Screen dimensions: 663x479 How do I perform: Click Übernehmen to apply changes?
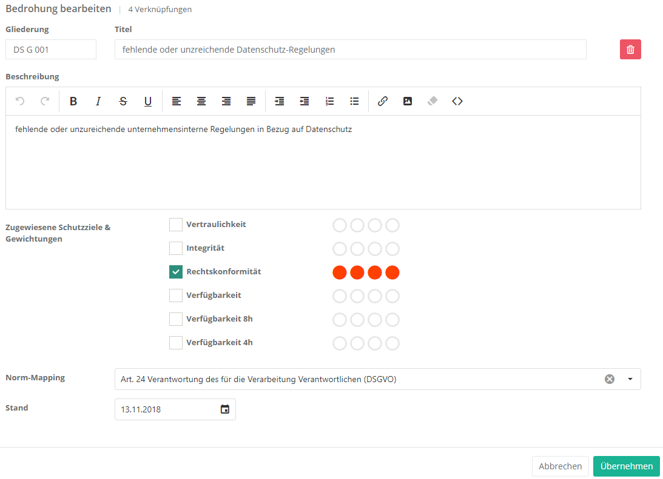coord(626,466)
